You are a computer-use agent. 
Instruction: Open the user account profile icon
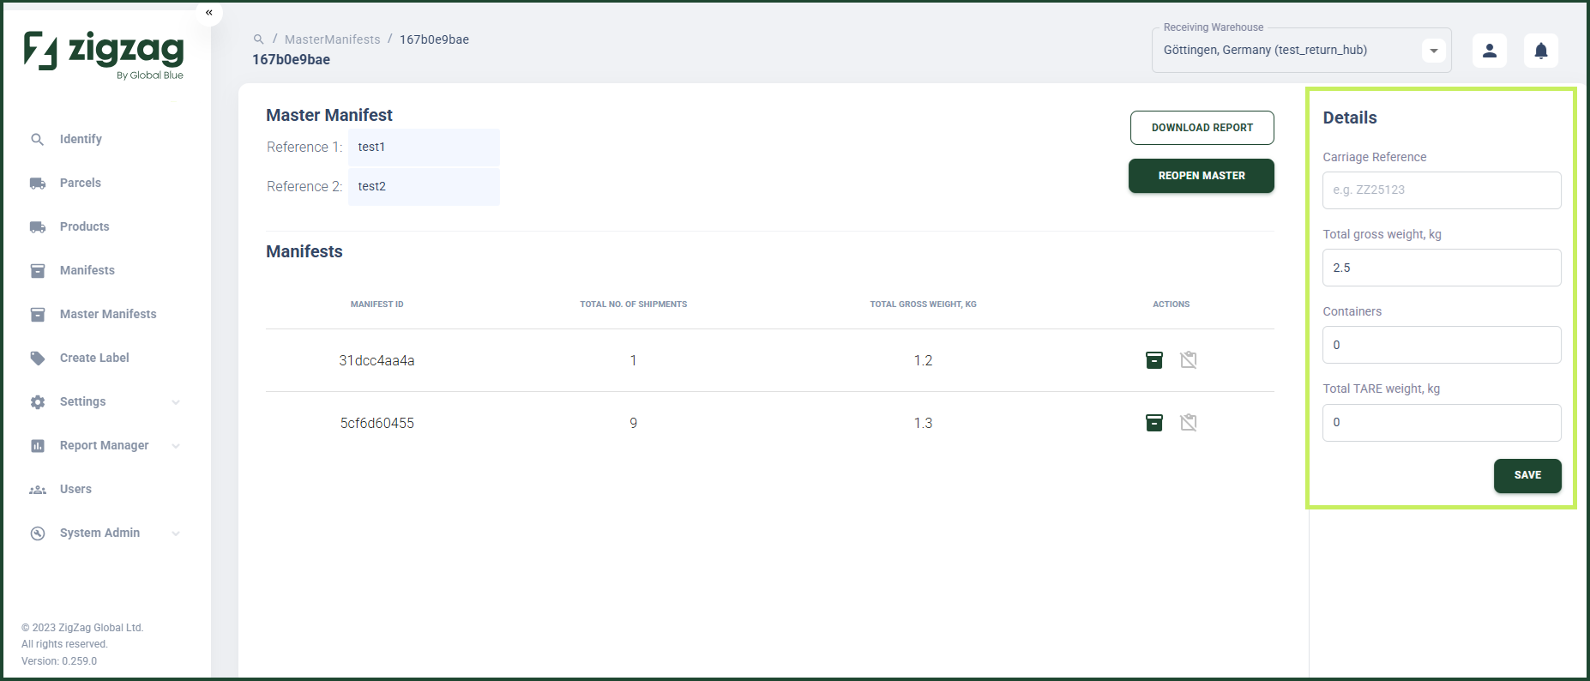click(1490, 51)
